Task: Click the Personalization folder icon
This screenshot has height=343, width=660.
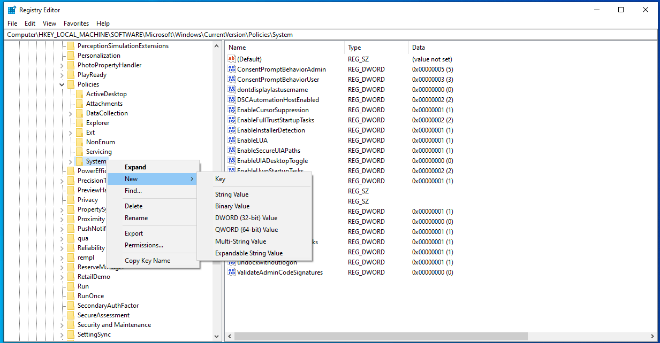Action: (71, 55)
